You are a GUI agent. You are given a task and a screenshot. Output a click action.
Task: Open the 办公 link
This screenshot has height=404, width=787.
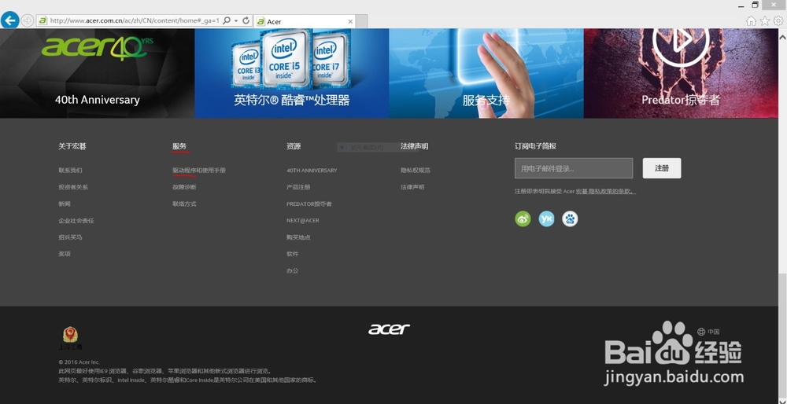point(292,270)
